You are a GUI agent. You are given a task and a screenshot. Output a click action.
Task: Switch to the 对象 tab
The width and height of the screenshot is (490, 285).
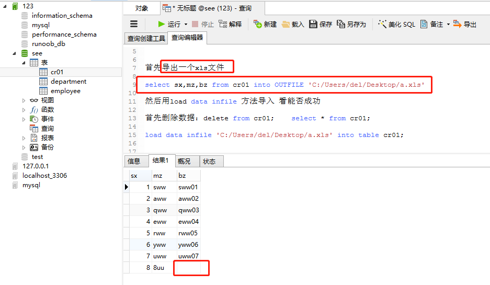pos(142,8)
